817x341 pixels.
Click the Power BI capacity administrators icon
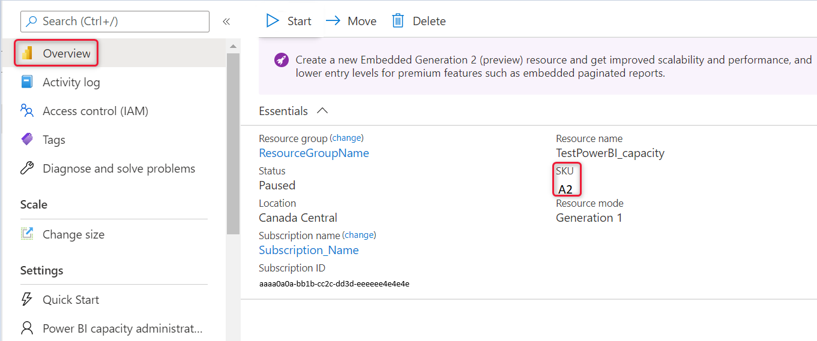click(x=27, y=328)
